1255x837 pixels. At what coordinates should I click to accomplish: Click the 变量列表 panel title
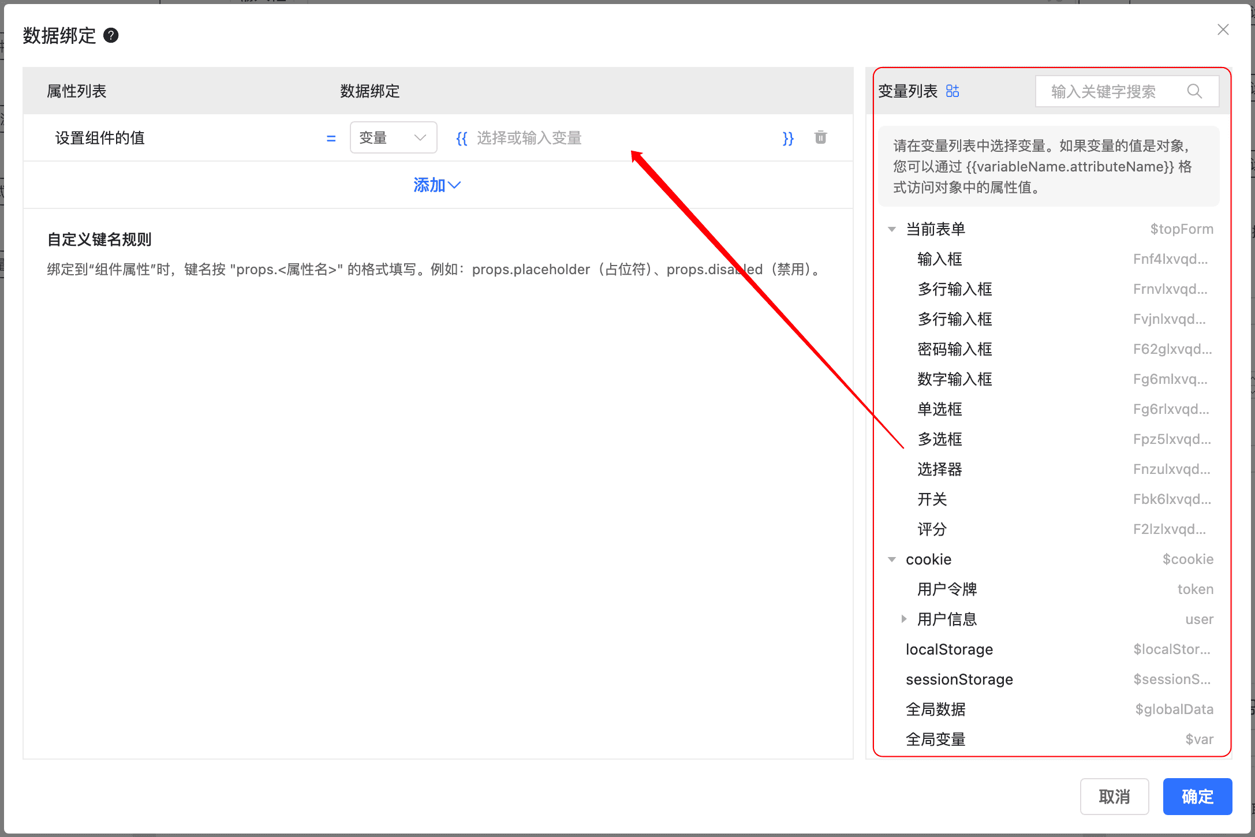(x=907, y=91)
